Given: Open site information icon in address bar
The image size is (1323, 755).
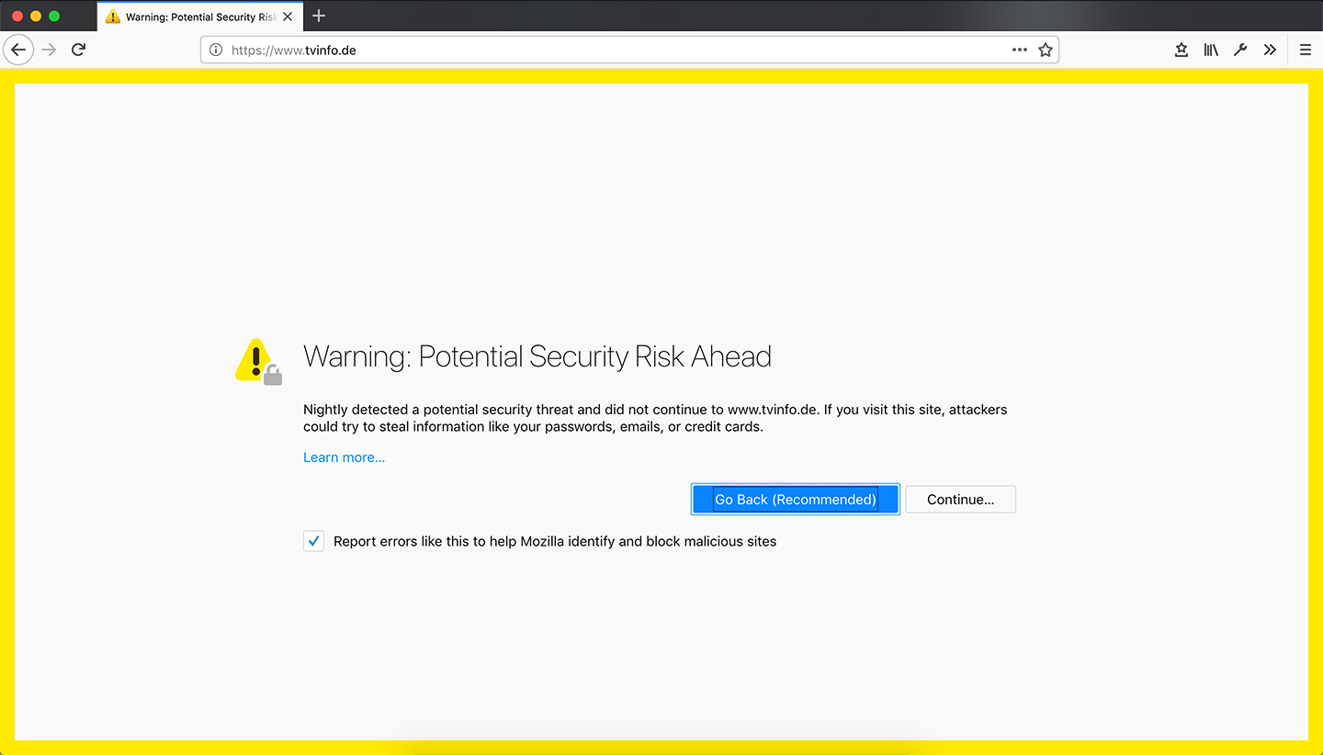Looking at the screenshot, I should pyautogui.click(x=216, y=51).
